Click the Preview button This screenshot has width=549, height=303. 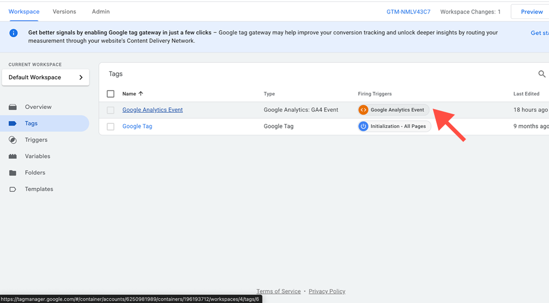pos(530,11)
